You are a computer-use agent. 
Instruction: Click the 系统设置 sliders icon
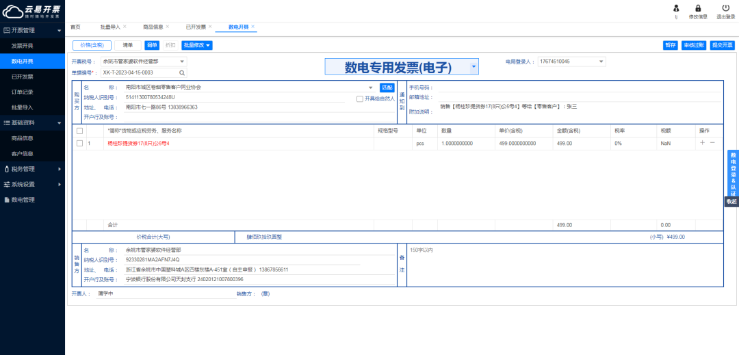[x=7, y=184]
